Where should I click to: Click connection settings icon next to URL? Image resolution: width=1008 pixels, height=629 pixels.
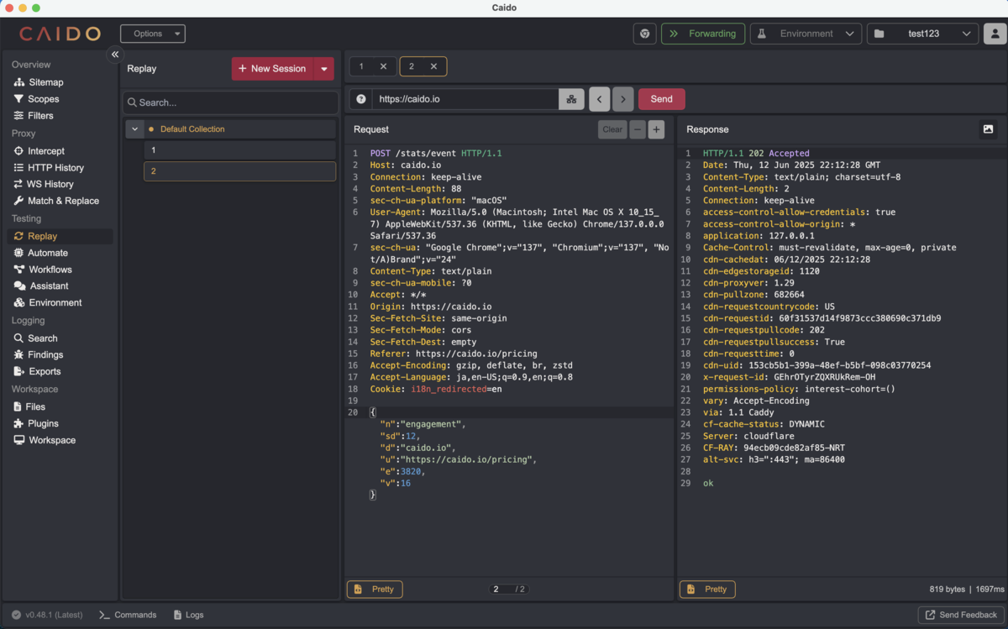point(571,99)
